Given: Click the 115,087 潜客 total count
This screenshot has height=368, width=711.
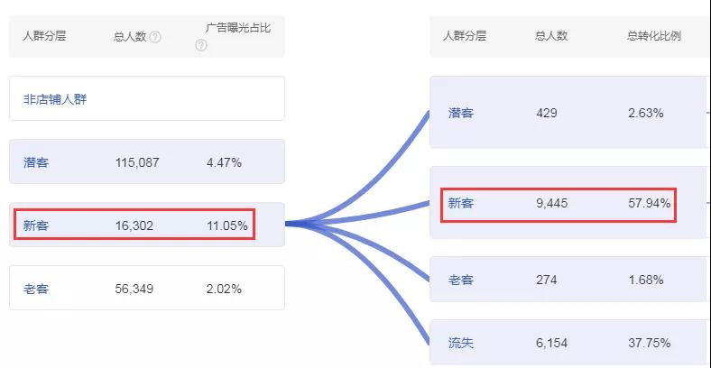Looking at the screenshot, I should pos(137,162).
